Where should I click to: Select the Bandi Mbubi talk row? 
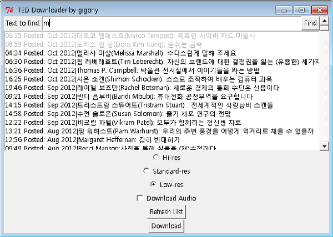point(162,97)
